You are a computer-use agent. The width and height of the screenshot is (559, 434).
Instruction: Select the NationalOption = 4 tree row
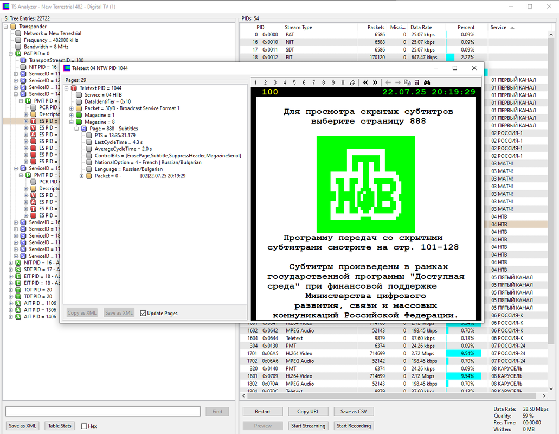tap(148, 162)
